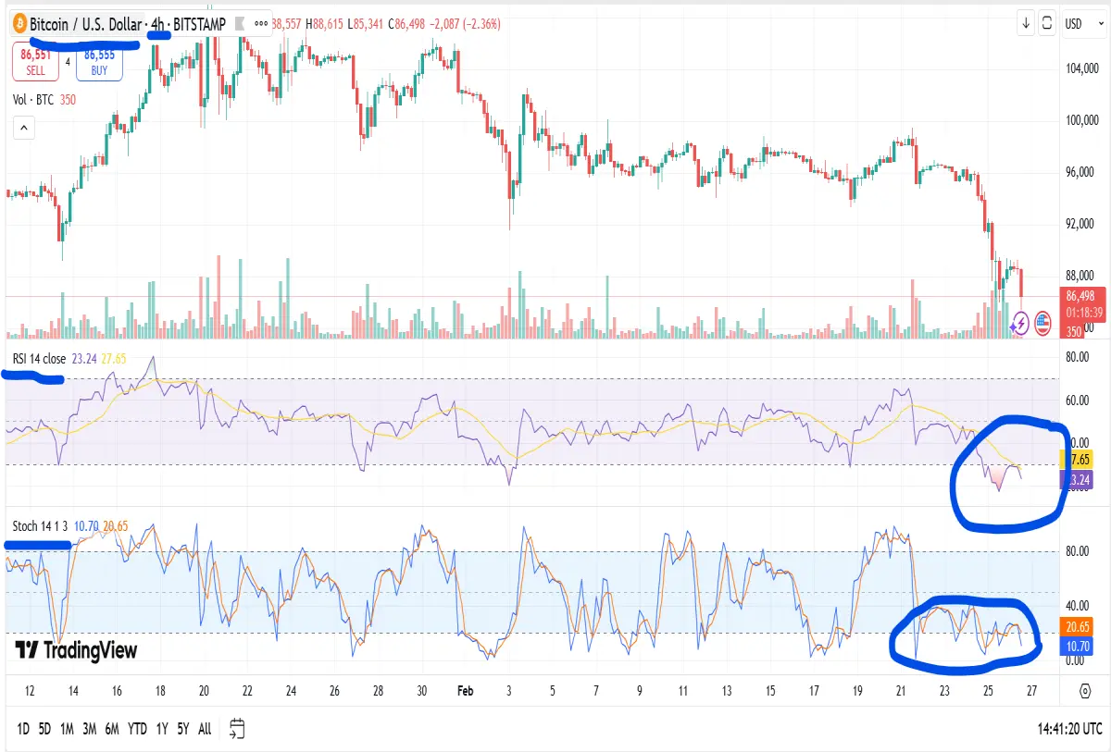Viewport: 1111px width, 752px height.
Task: Click the 86,555 BUY button
Action: (x=99, y=62)
